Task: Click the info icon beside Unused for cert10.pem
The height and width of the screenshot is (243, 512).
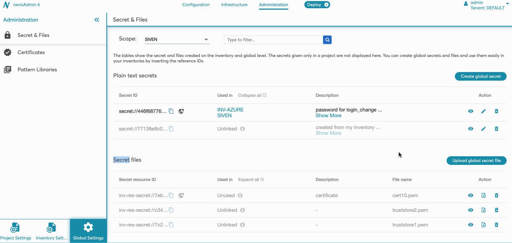Action: click(240, 195)
